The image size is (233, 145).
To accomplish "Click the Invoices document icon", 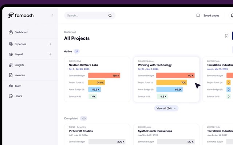I will point(11,75).
